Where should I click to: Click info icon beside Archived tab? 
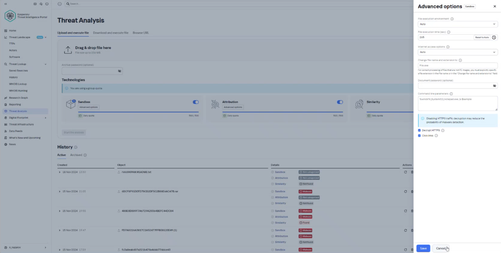tap(85, 155)
